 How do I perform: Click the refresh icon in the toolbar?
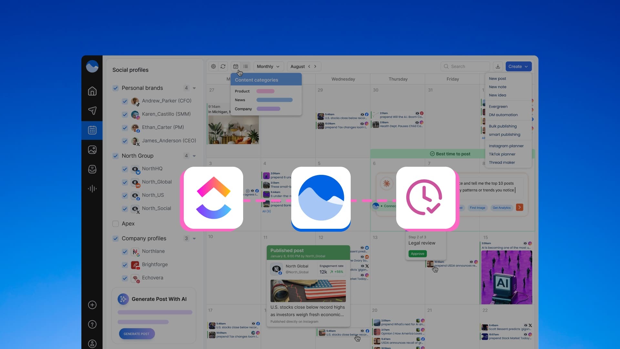pos(223,66)
